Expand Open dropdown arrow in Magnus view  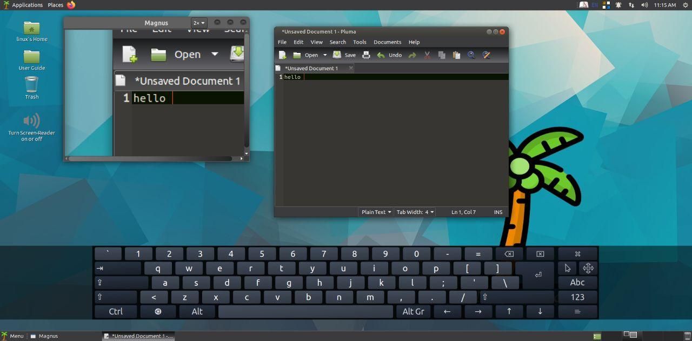click(215, 54)
